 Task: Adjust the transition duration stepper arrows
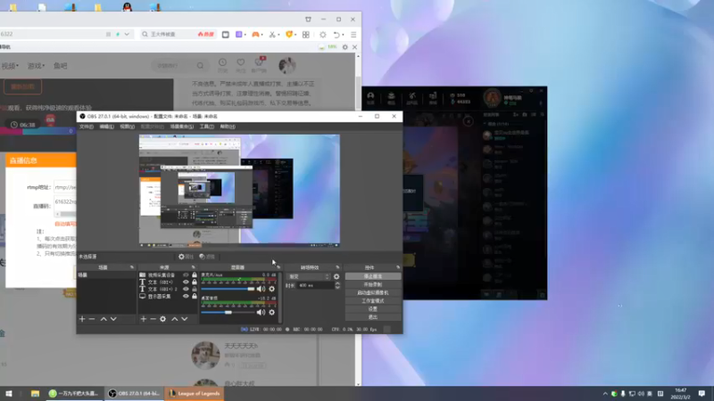tap(337, 285)
